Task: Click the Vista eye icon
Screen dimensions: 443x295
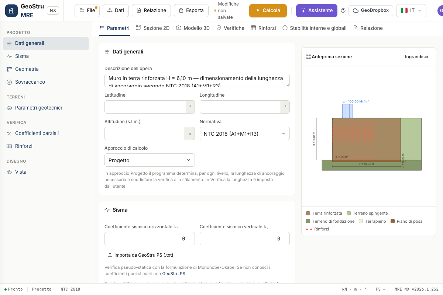Action: 9,172
